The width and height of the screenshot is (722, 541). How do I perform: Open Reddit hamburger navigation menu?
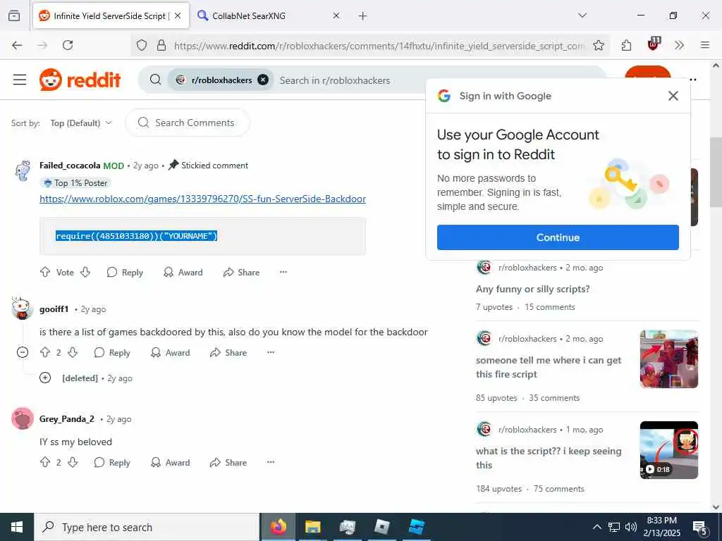[19, 80]
